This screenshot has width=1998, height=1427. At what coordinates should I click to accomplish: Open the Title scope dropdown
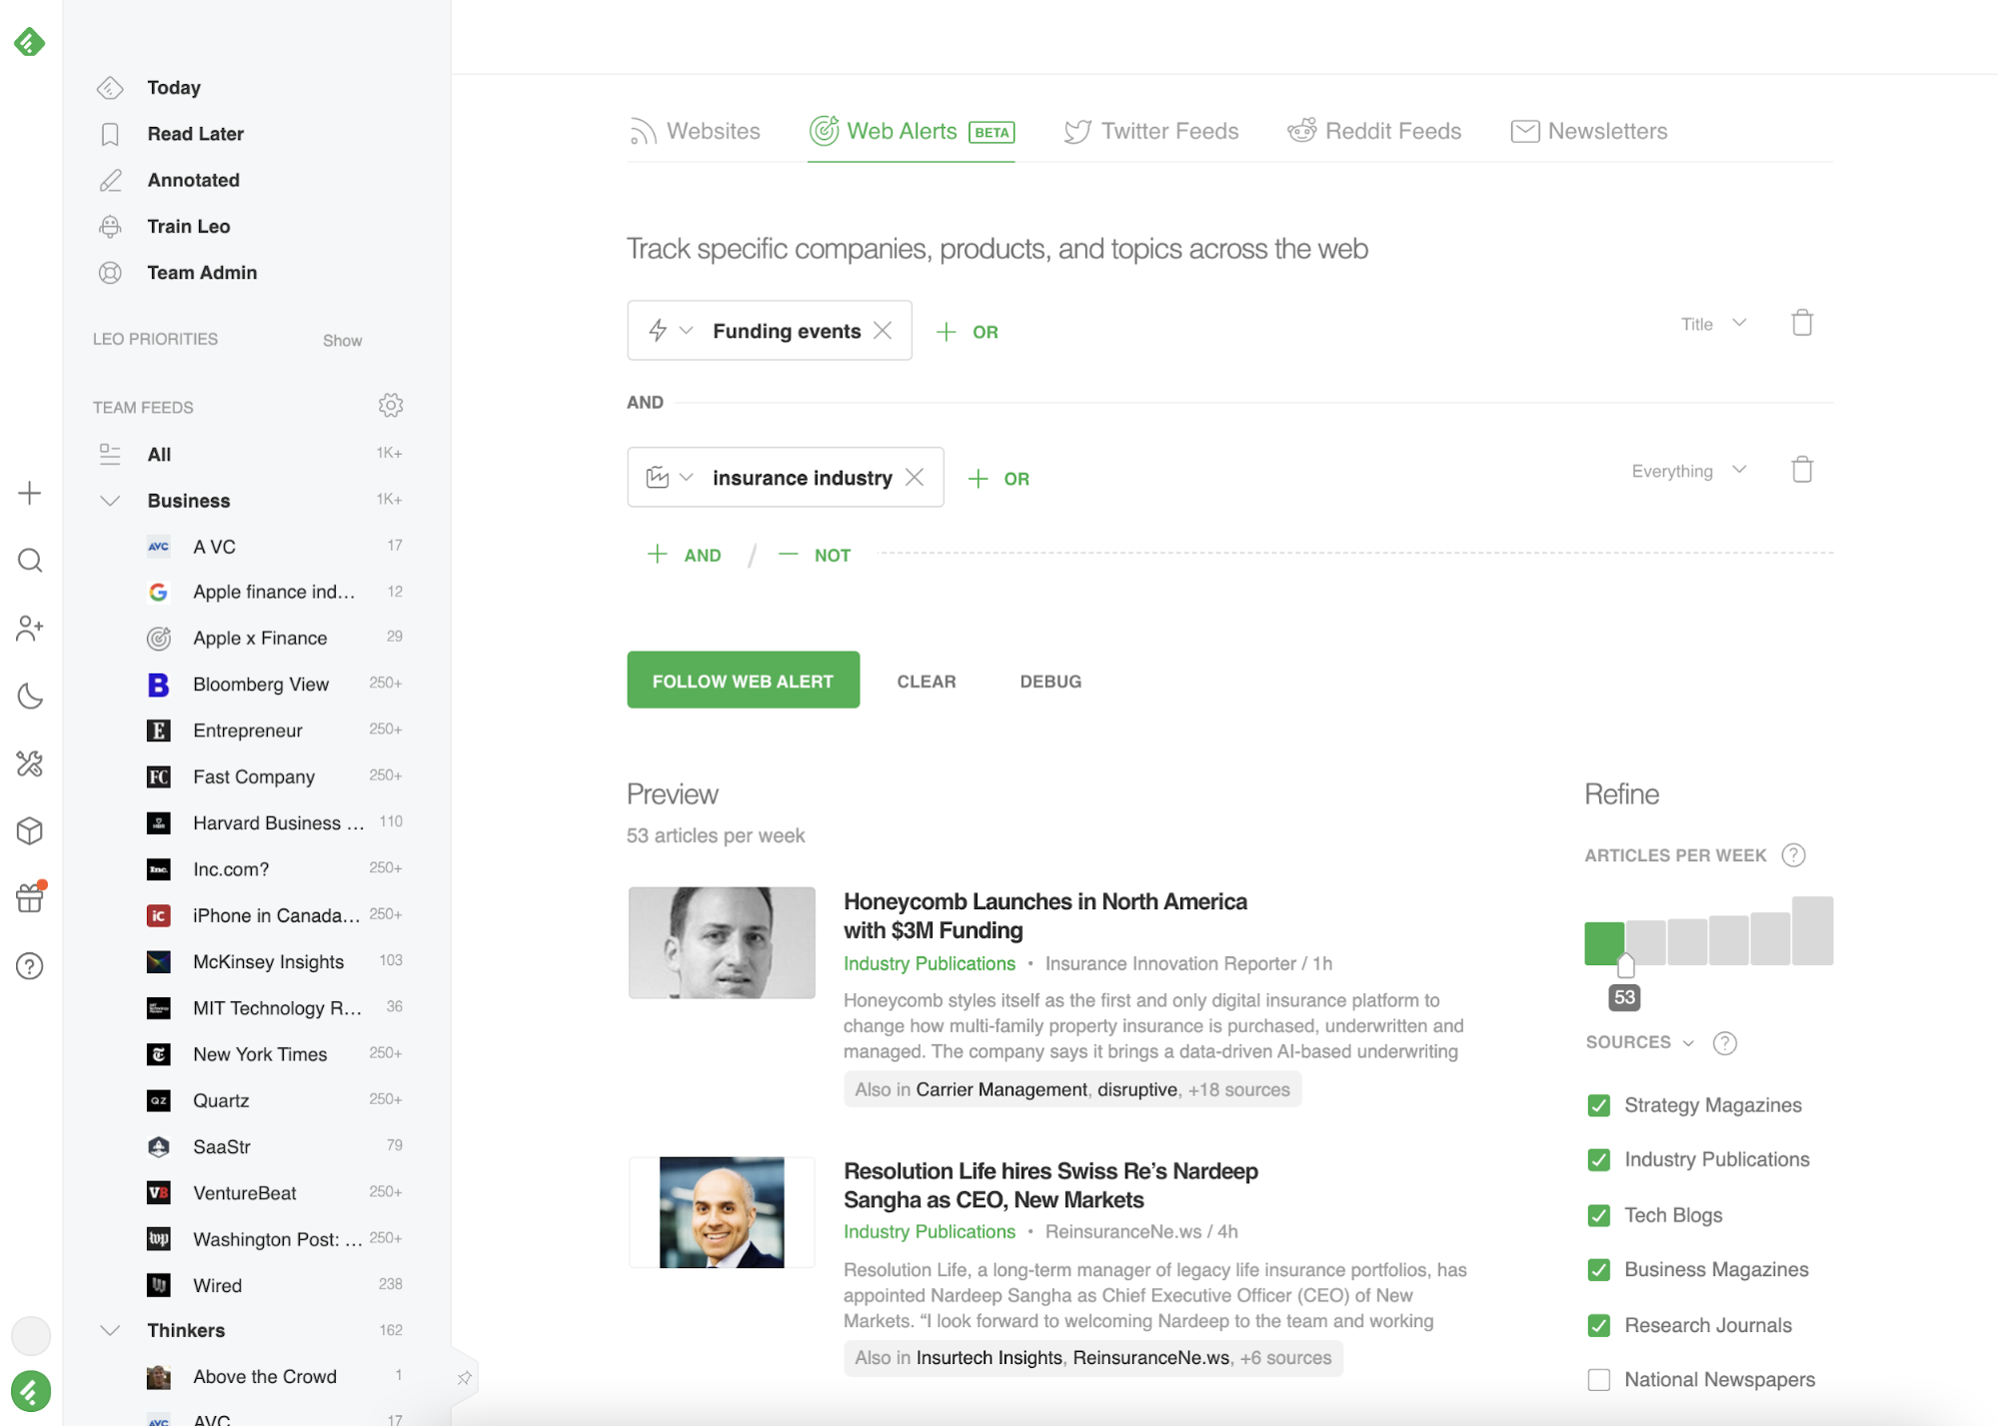(1713, 324)
